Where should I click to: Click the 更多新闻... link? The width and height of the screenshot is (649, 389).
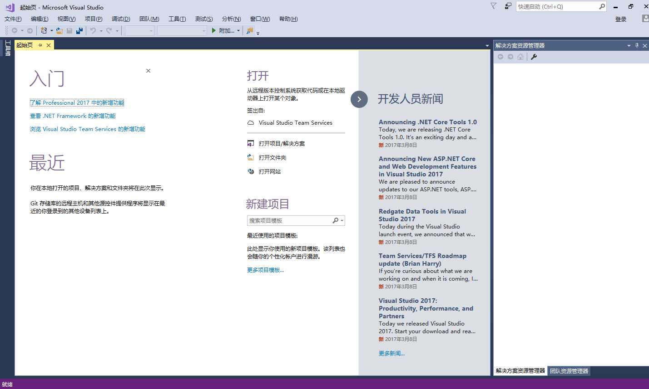(391, 354)
